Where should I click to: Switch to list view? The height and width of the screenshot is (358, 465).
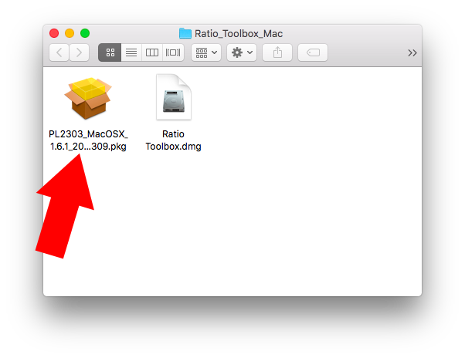coord(131,52)
